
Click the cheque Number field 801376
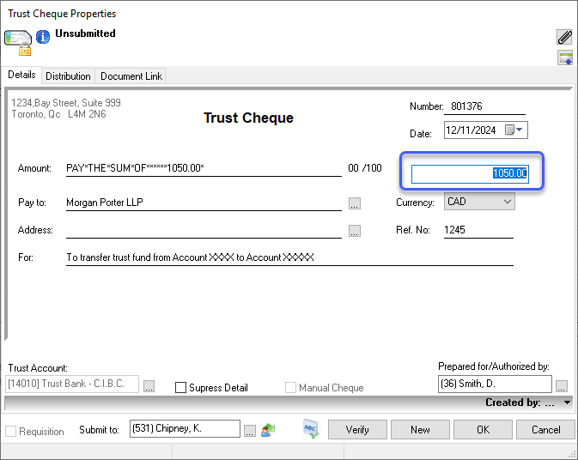tap(484, 106)
